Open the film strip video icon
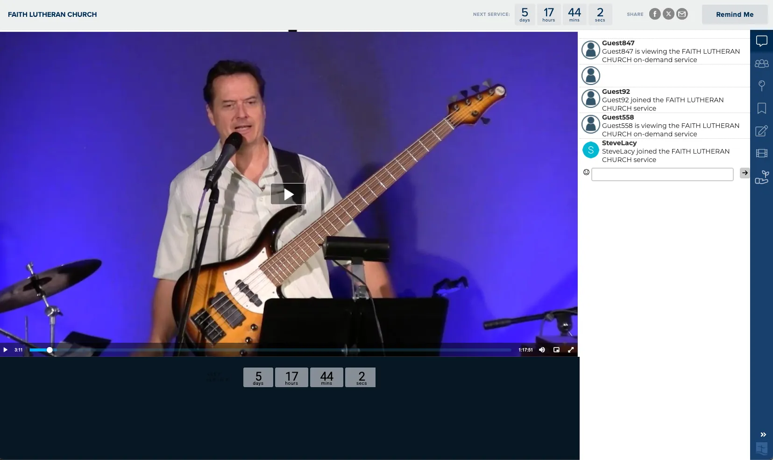Screen dimensions: 773x460 tap(761, 153)
